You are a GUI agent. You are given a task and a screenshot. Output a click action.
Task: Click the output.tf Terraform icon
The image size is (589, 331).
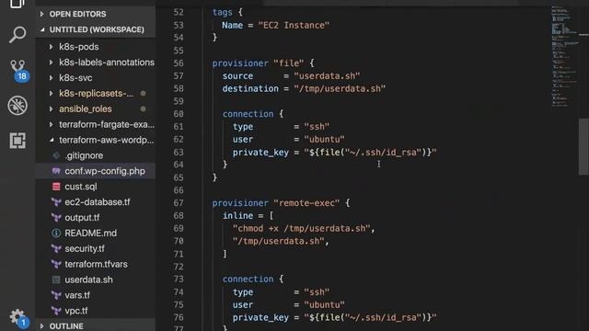point(56,218)
